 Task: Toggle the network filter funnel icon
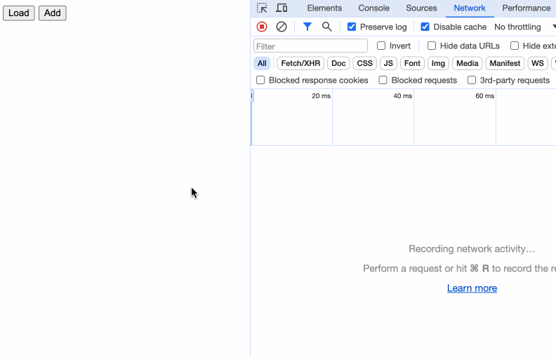[x=307, y=27]
